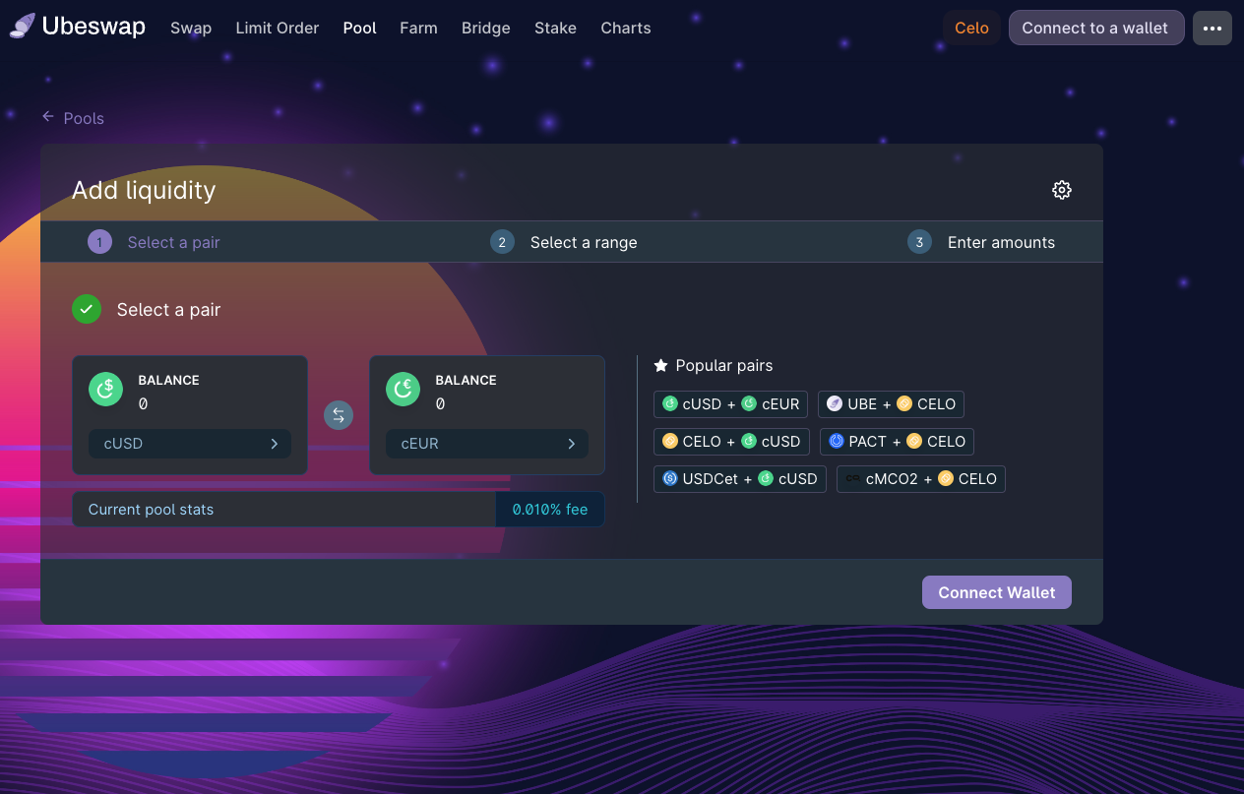Screen dimensions: 1244x794
Task: Go back via the Pools link
Action: (x=84, y=118)
